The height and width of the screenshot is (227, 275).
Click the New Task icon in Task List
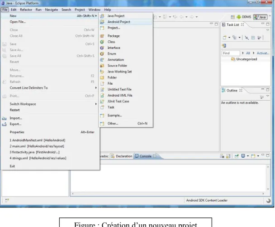point(224,38)
